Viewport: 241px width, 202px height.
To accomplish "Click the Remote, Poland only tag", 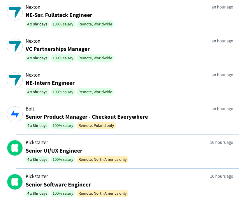I will pos(96,126).
